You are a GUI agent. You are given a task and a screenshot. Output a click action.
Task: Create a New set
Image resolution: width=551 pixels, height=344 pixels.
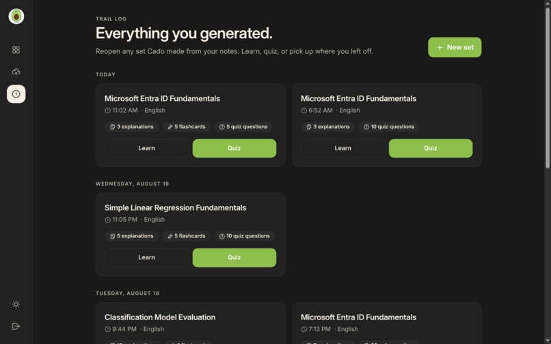pos(455,47)
